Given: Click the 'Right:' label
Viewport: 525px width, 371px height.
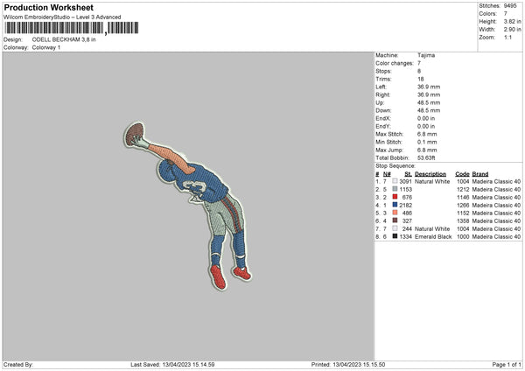Looking at the screenshot, I should [x=382, y=94].
